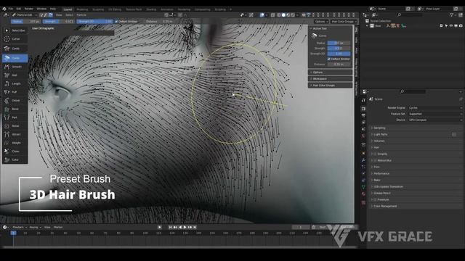Select the Puff hair brush
Image resolution: width=465 pixels, height=261 pixels.
pyautogui.click(x=15, y=92)
